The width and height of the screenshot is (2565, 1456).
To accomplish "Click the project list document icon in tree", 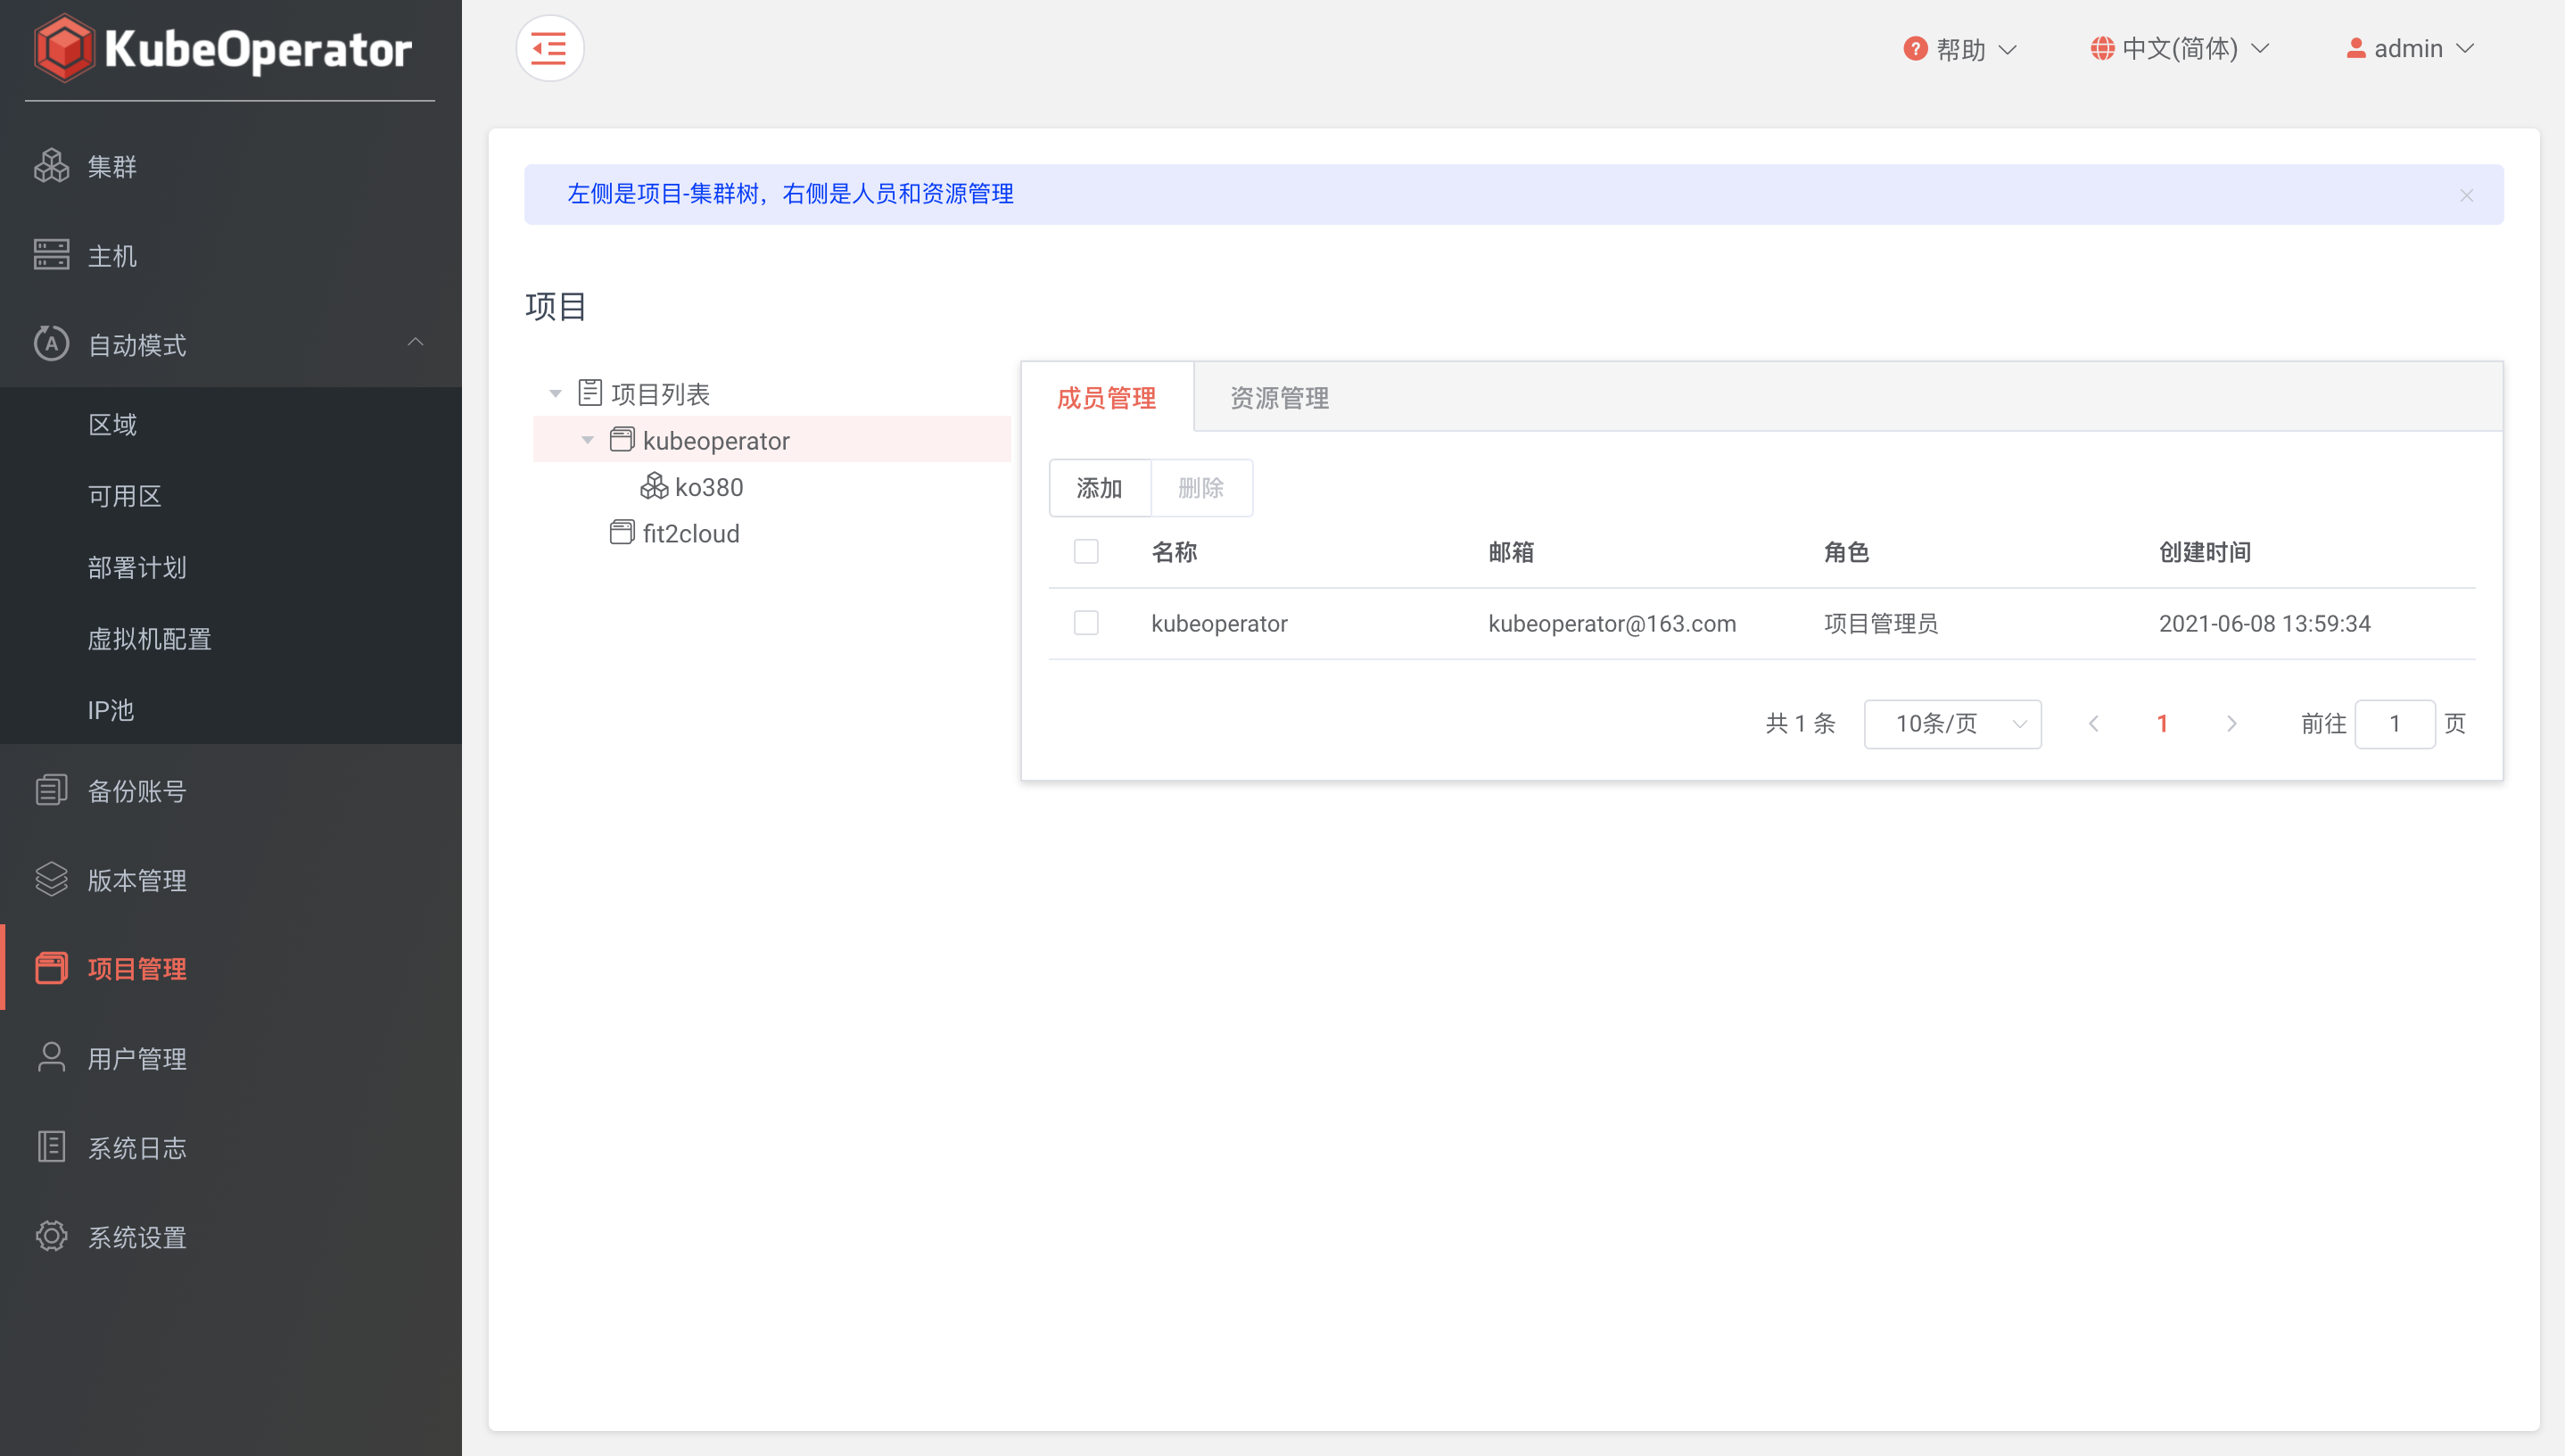I will pyautogui.click(x=590, y=393).
